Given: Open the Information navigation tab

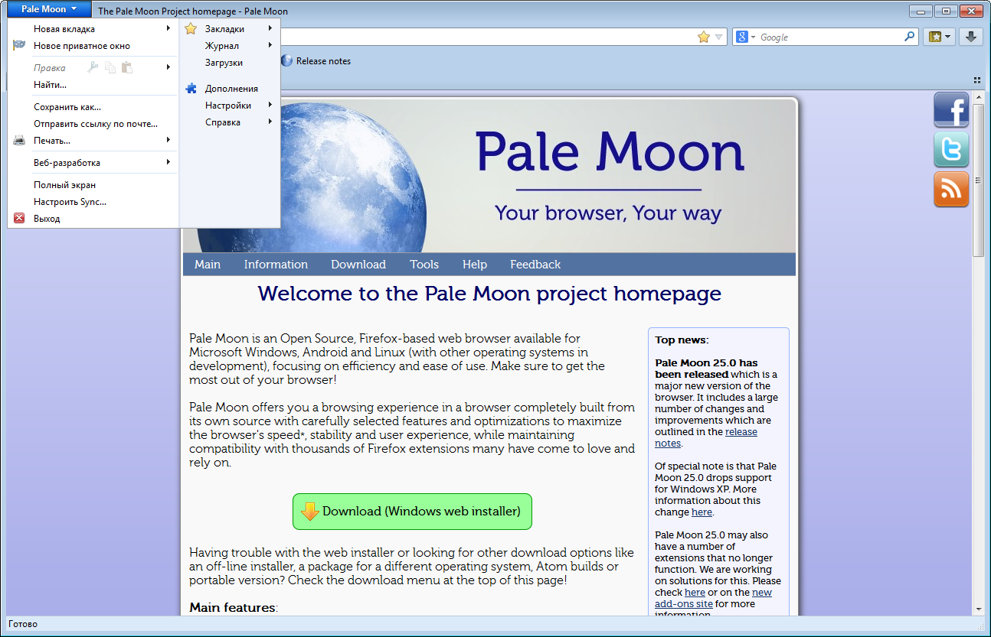Looking at the screenshot, I should (276, 265).
